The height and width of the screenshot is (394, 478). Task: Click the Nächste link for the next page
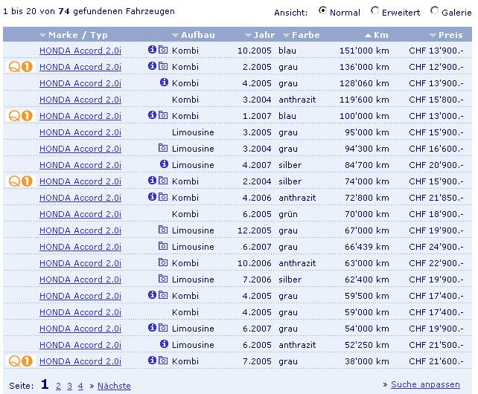[x=113, y=386]
